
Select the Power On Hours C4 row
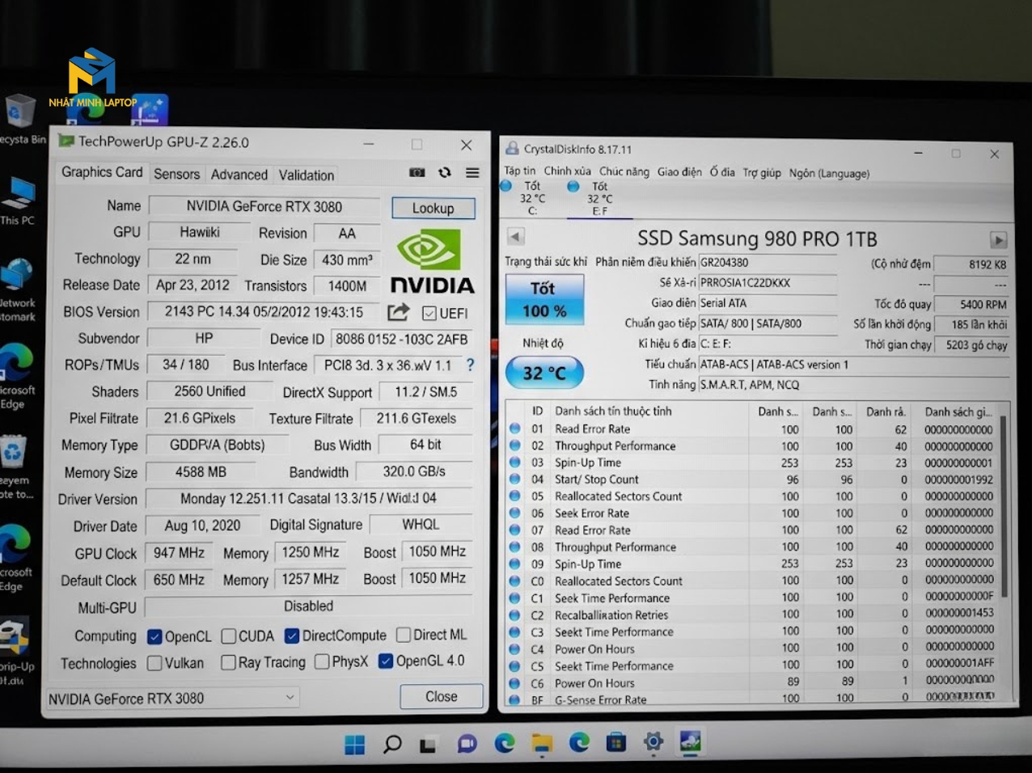pyautogui.click(x=751, y=648)
